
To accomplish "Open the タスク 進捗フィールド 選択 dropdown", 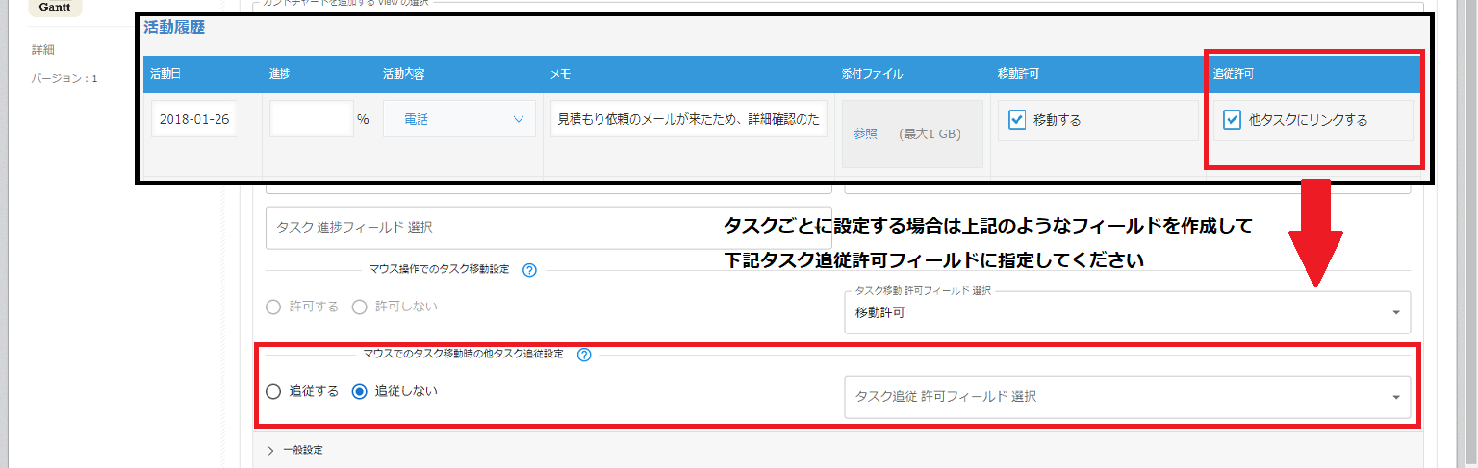I will click(548, 228).
